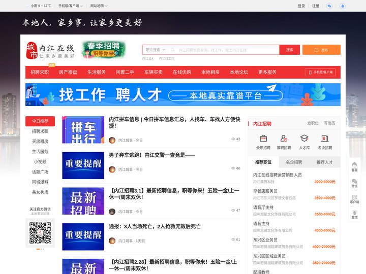This screenshot has height=274, width=366.
Task: Click the 内江找工作 hot search link
Action: [x=167, y=58]
